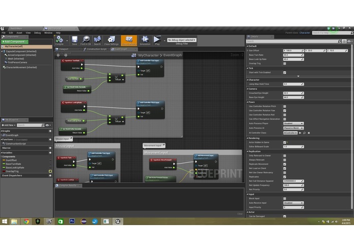Open the Edit menu
This screenshot has height=251, width=354.
click(11, 33)
